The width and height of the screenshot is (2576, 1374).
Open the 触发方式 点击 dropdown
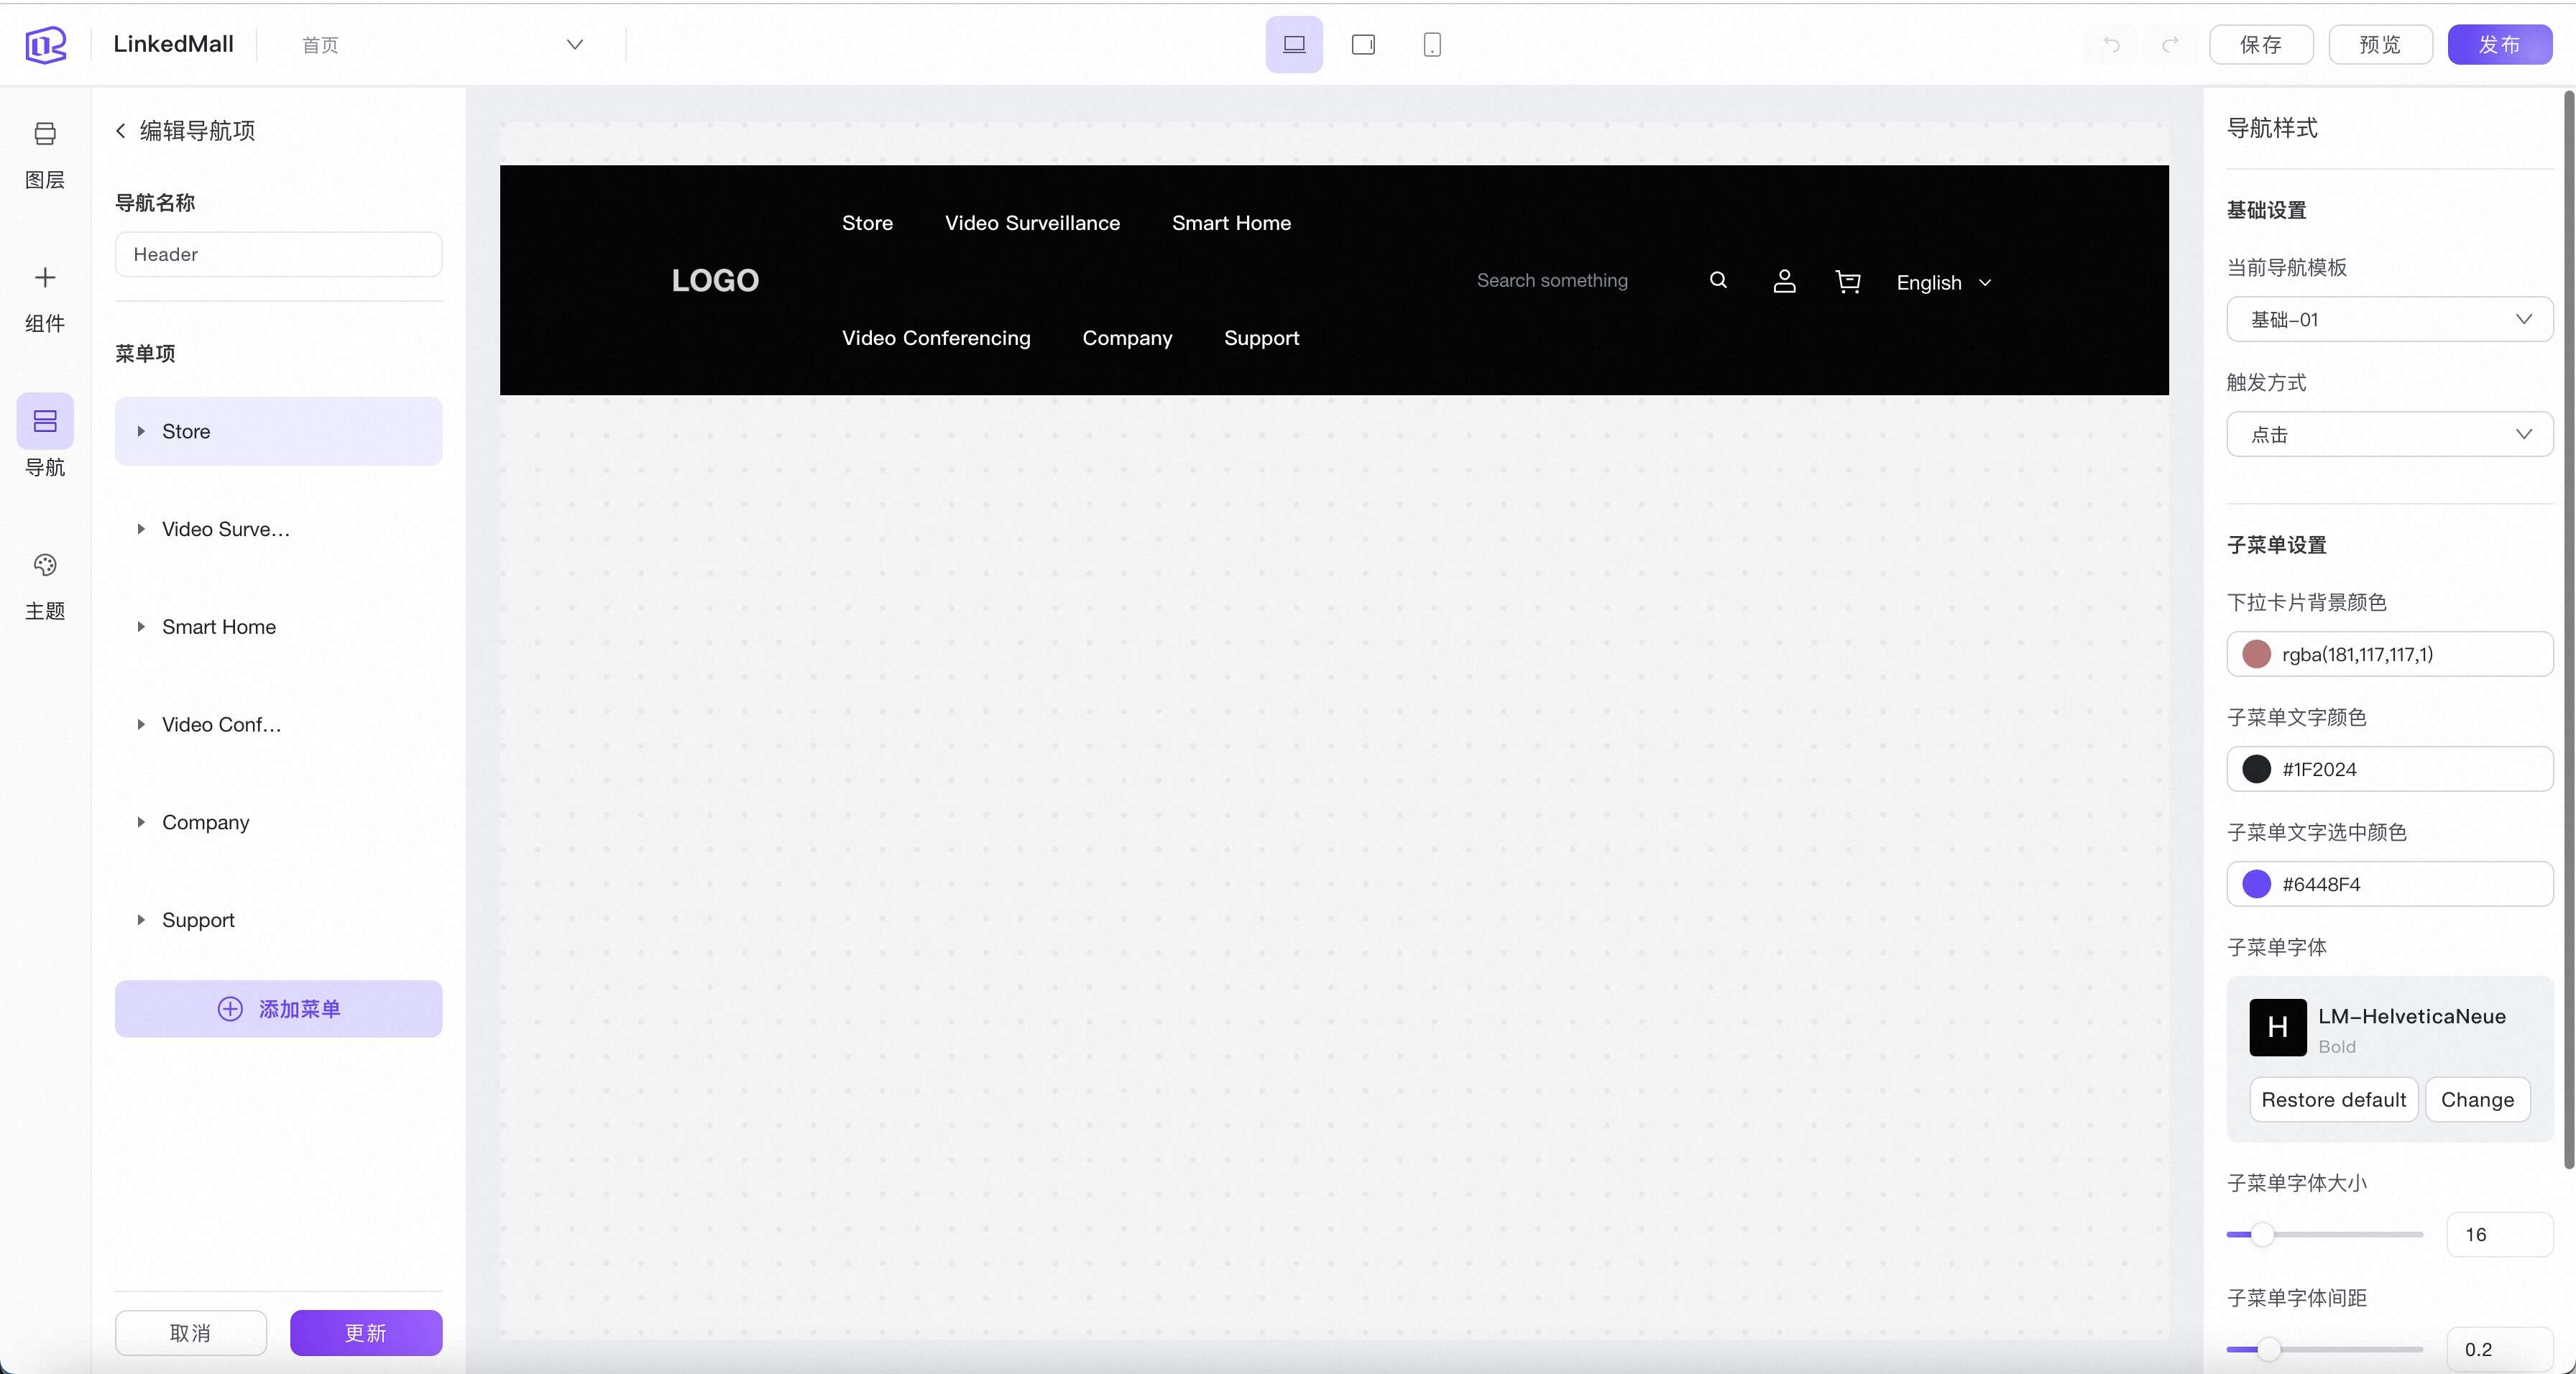2389,435
